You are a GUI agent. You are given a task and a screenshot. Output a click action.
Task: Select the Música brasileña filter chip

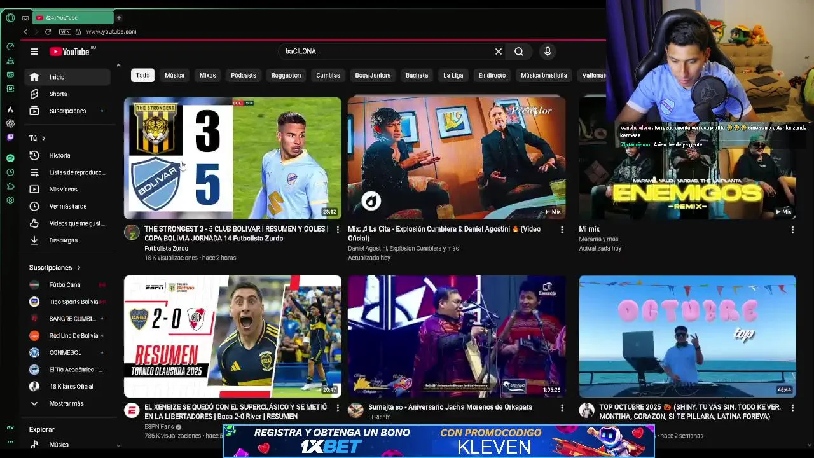tap(544, 75)
